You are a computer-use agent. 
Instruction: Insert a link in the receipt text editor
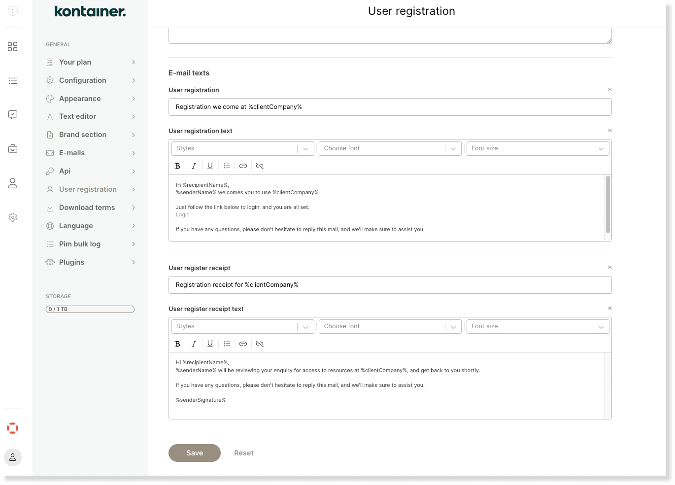pos(243,344)
